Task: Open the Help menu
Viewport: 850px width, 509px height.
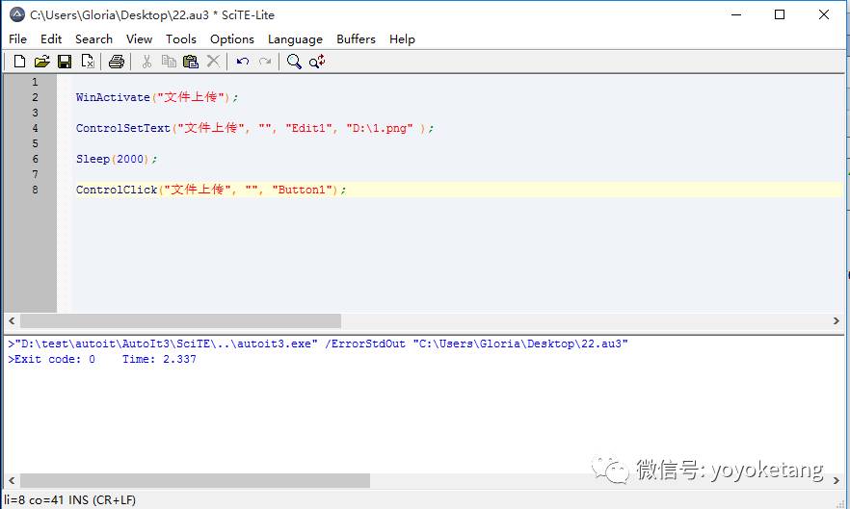Action: click(402, 39)
